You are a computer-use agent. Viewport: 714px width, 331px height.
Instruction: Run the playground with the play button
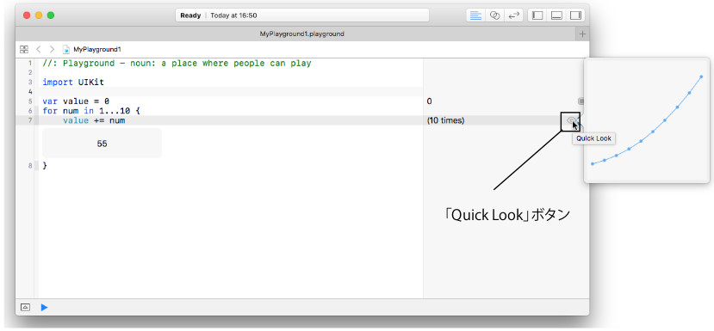pyautogui.click(x=44, y=308)
